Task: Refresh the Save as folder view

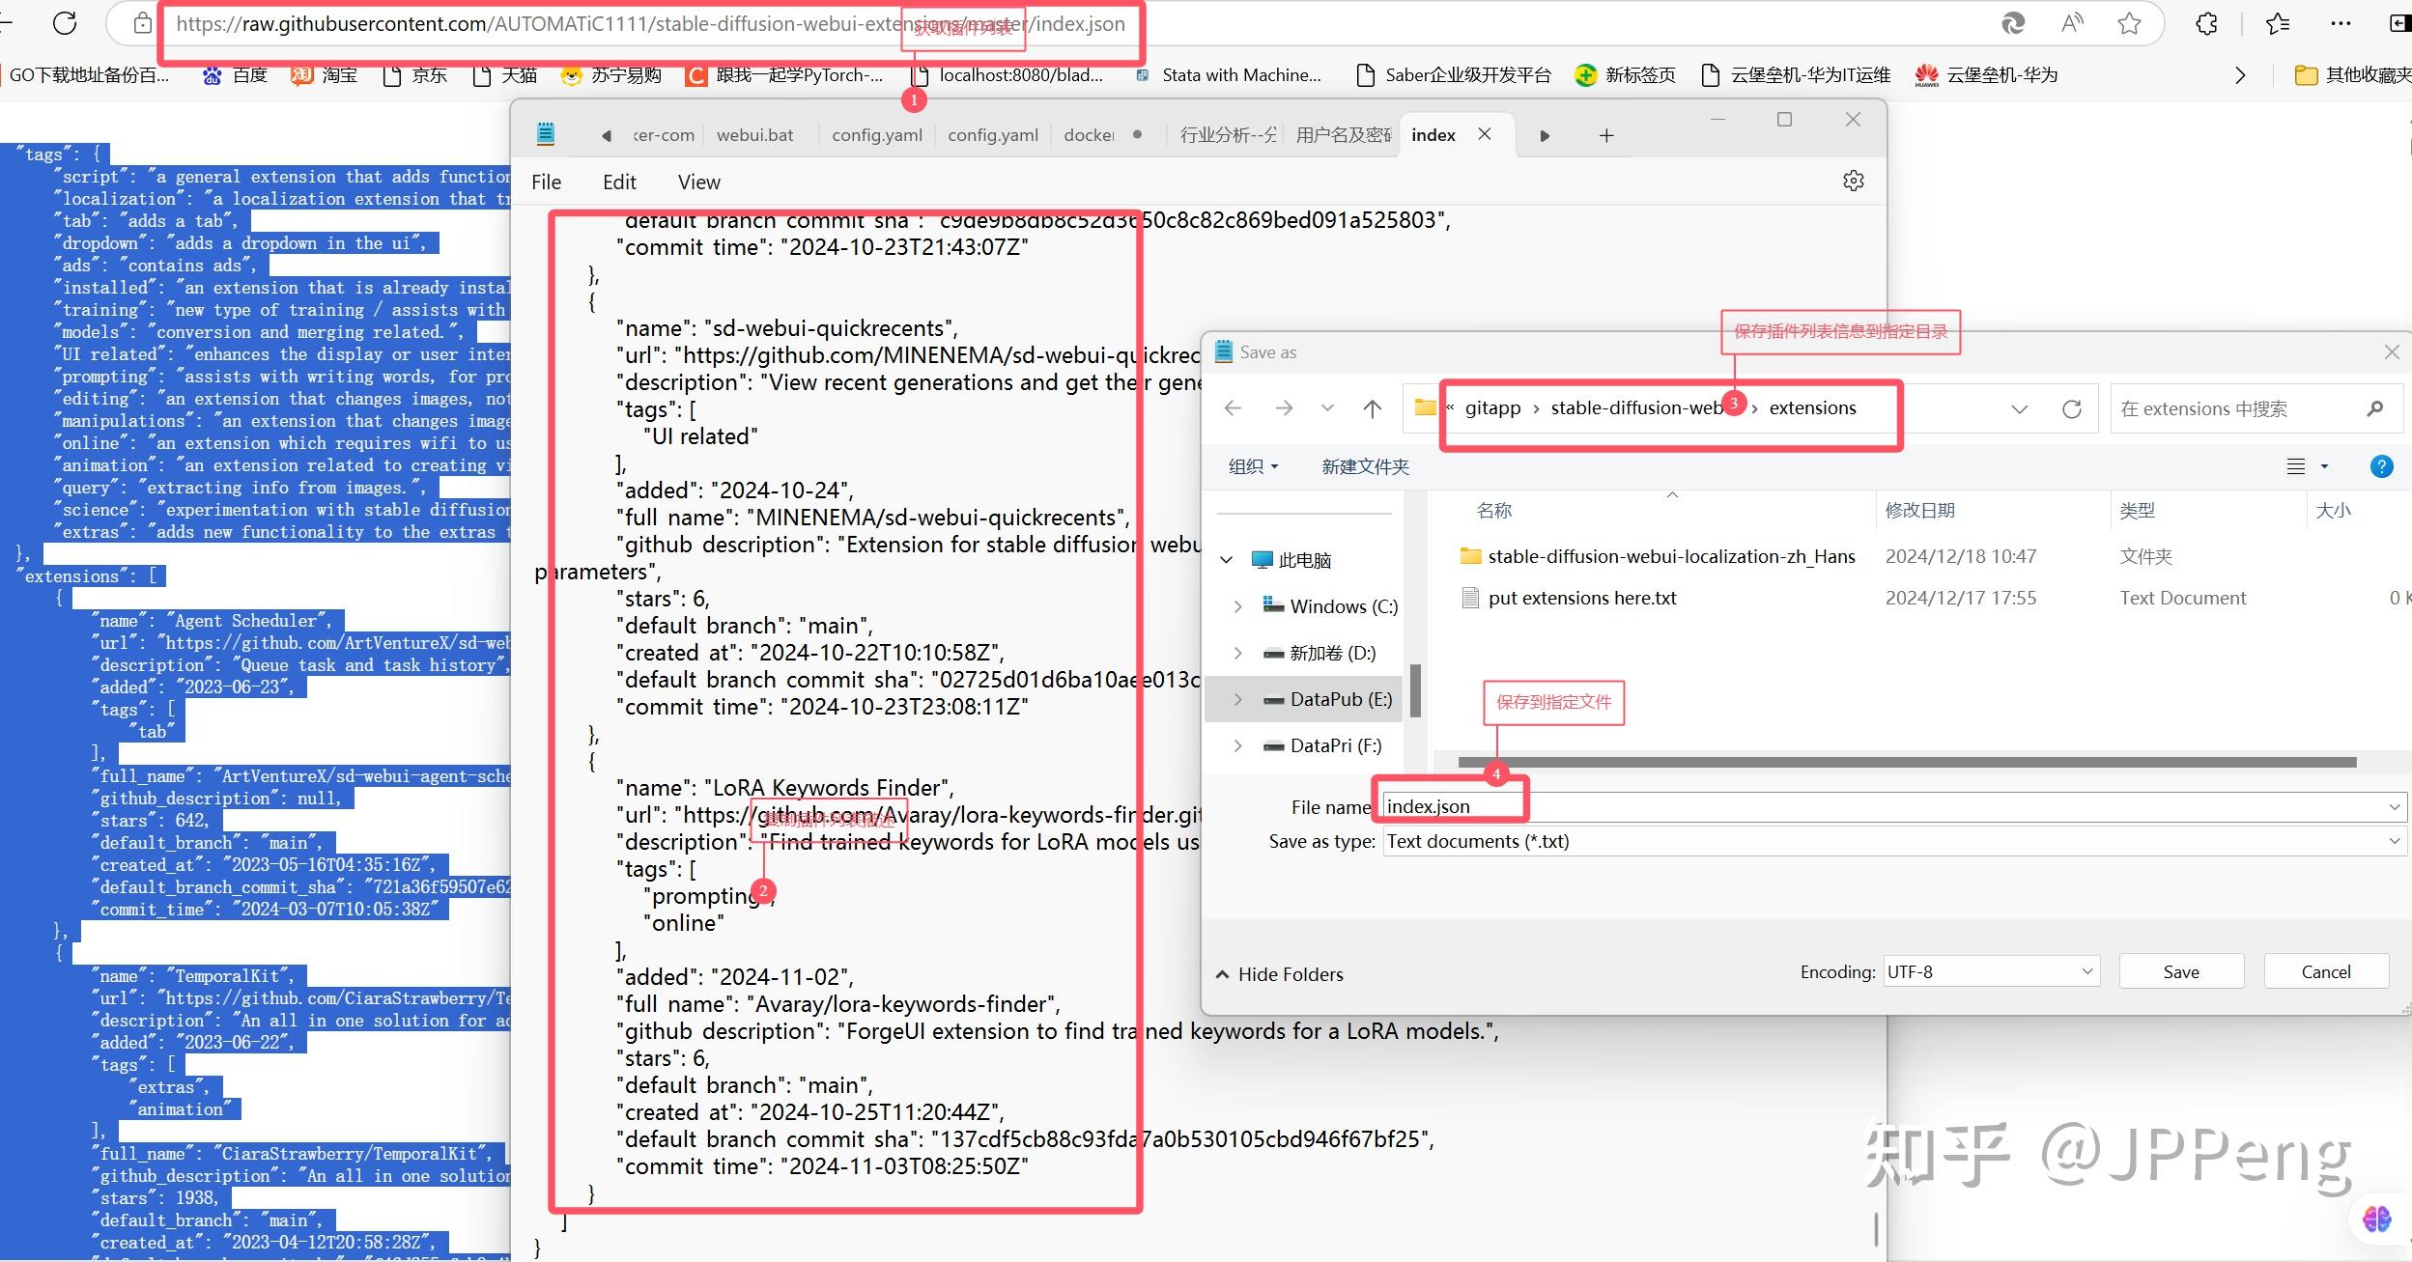Action: (2071, 409)
